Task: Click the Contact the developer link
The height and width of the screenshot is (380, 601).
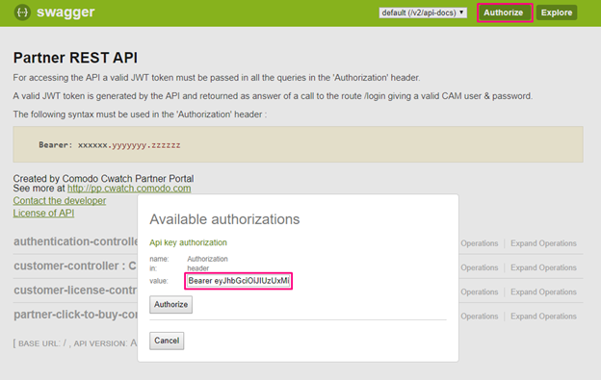Action: 60,200
